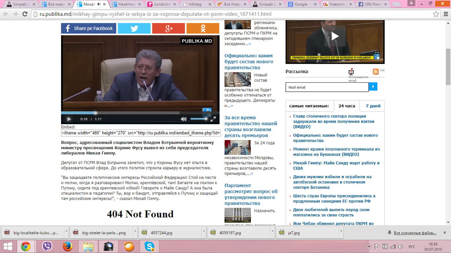Show hidden system tray icons
The image size is (451, 253).
369,246
